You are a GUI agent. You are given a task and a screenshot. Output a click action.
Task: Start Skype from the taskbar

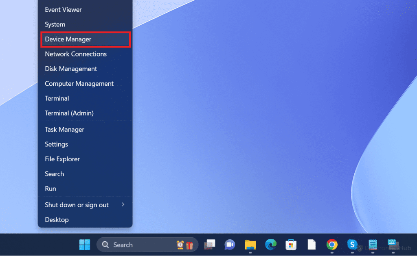(352, 245)
